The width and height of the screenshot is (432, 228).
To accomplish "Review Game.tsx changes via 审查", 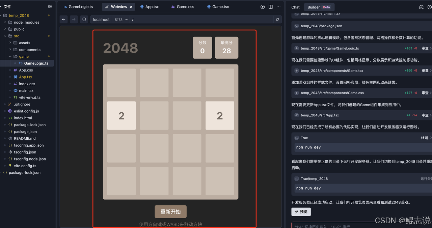I will [425, 70].
